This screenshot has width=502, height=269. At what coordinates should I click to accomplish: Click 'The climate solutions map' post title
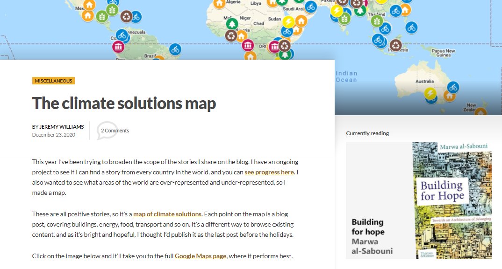(124, 103)
